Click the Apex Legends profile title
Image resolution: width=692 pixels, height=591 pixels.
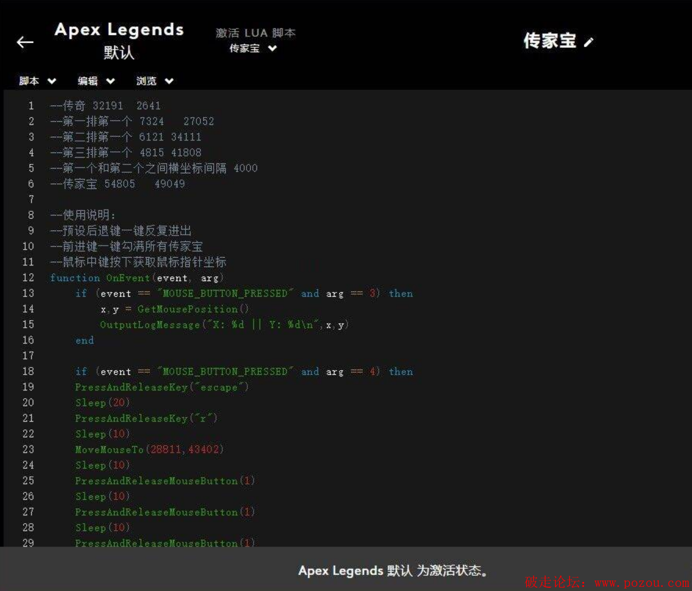119,30
